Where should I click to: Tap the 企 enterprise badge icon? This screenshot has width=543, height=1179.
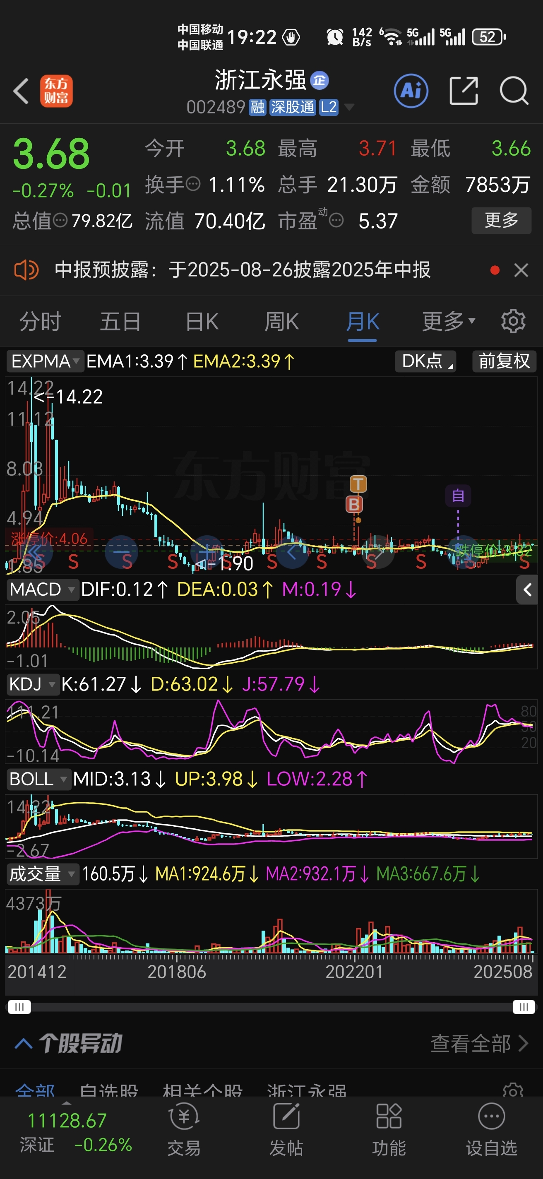coord(320,81)
